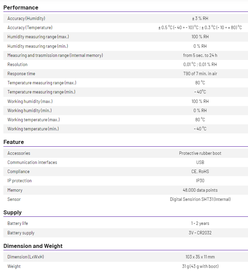Click the 3V - CR2032 battery value
This screenshot has height=274, width=248.
(200, 233)
